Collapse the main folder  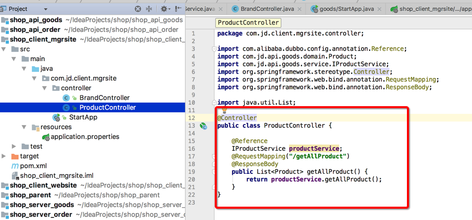point(14,59)
